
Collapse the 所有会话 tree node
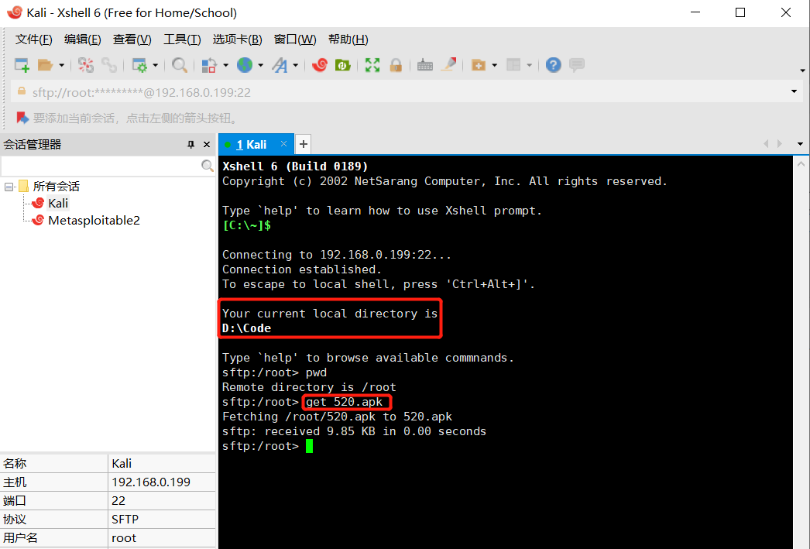tap(9, 187)
